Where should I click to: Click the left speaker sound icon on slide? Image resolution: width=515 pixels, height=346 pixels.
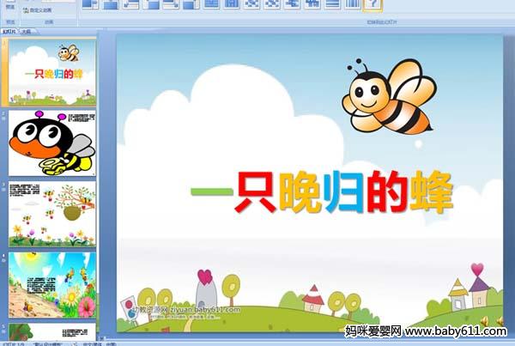[483, 321]
